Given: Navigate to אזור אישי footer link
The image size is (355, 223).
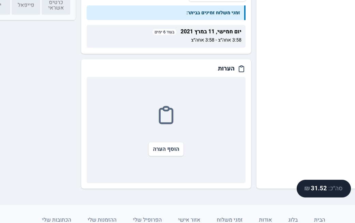Looking at the screenshot, I should click(189, 220).
